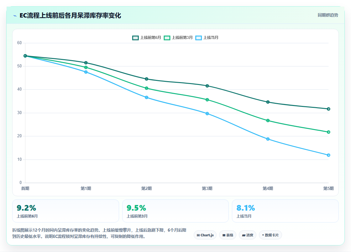Select the 9.5% 上线前第3月 card

(175, 211)
